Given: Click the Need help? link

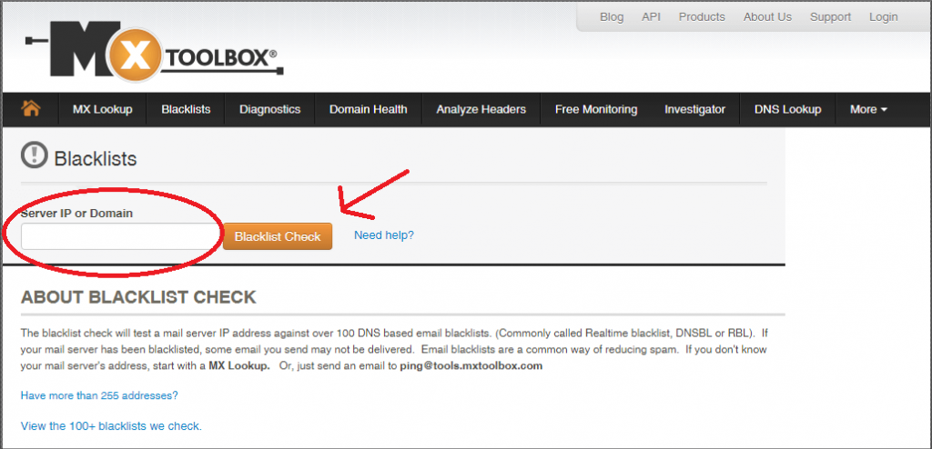Looking at the screenshot, I should tap(384, 235).
